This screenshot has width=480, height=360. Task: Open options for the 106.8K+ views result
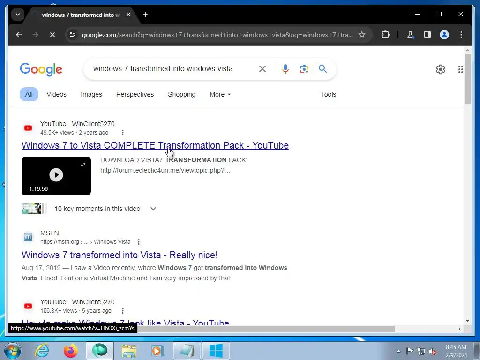pyautogui.click(x=123, y=311)
